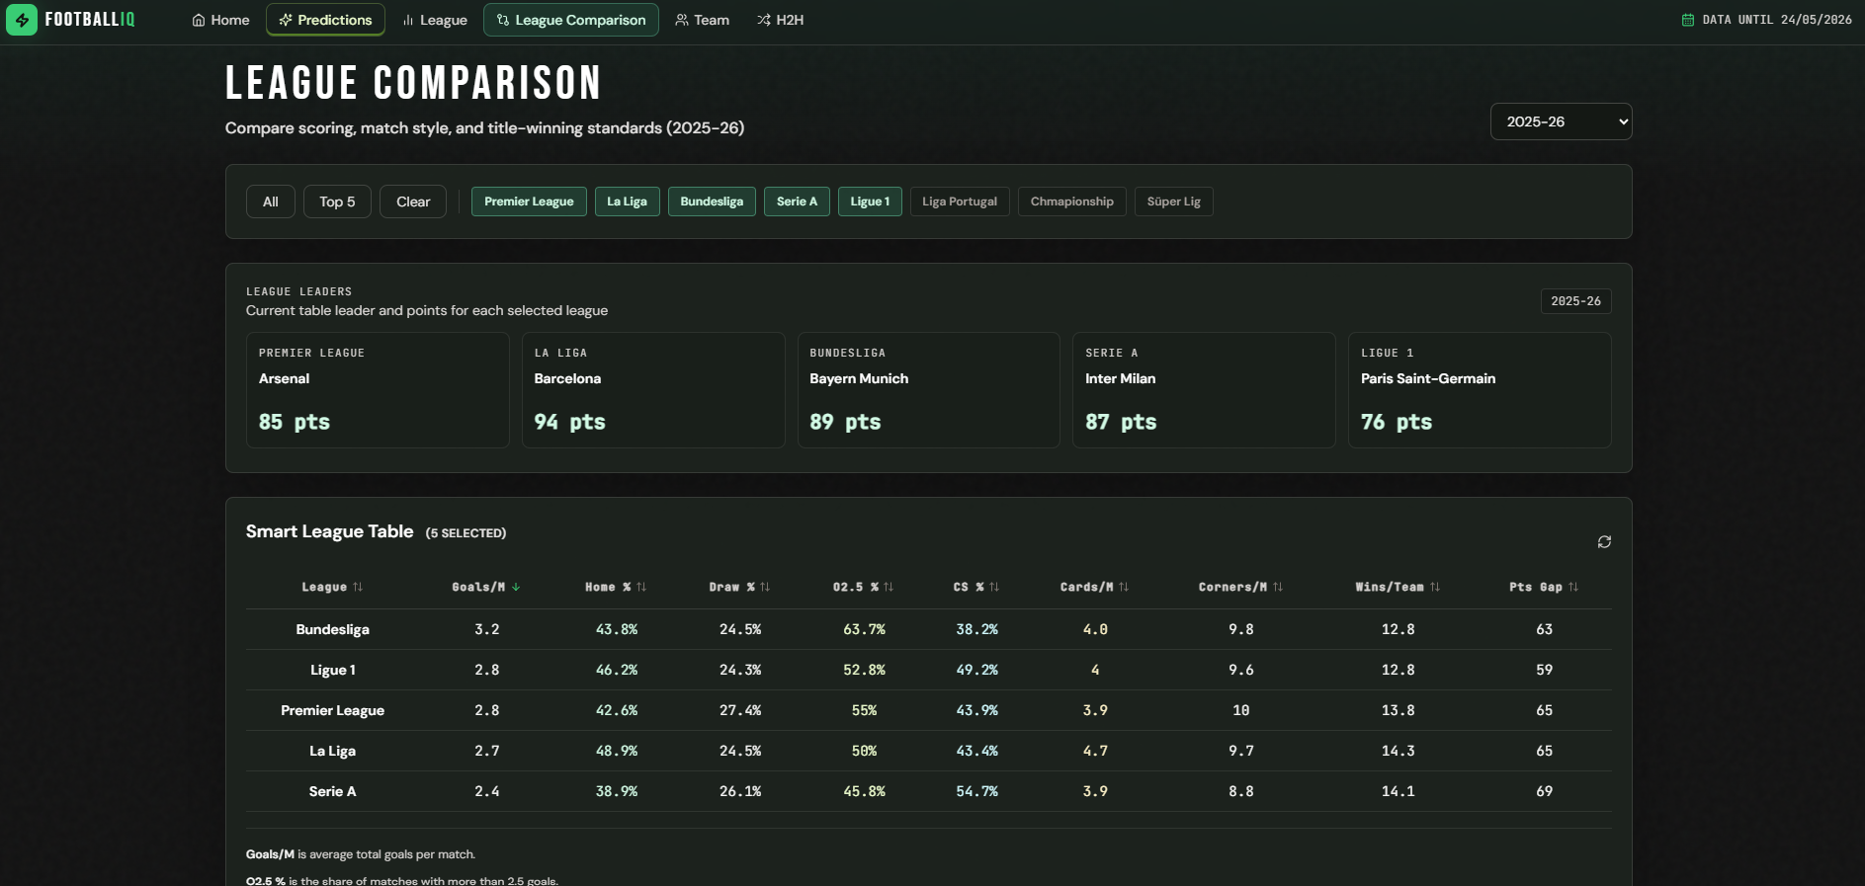Screen dimensions: 1865x886
Task: Sort by Draw % column arrows icon
Action: click(765, 587)
